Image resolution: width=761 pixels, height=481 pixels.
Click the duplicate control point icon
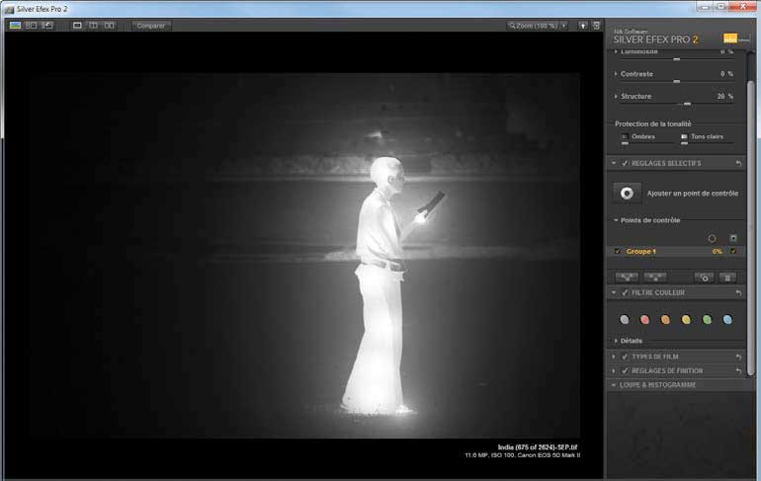[x=705, y=278]
